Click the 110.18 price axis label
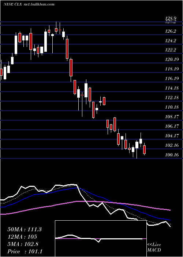The height and width of the screenshot is (257, 183). [172, 107]
